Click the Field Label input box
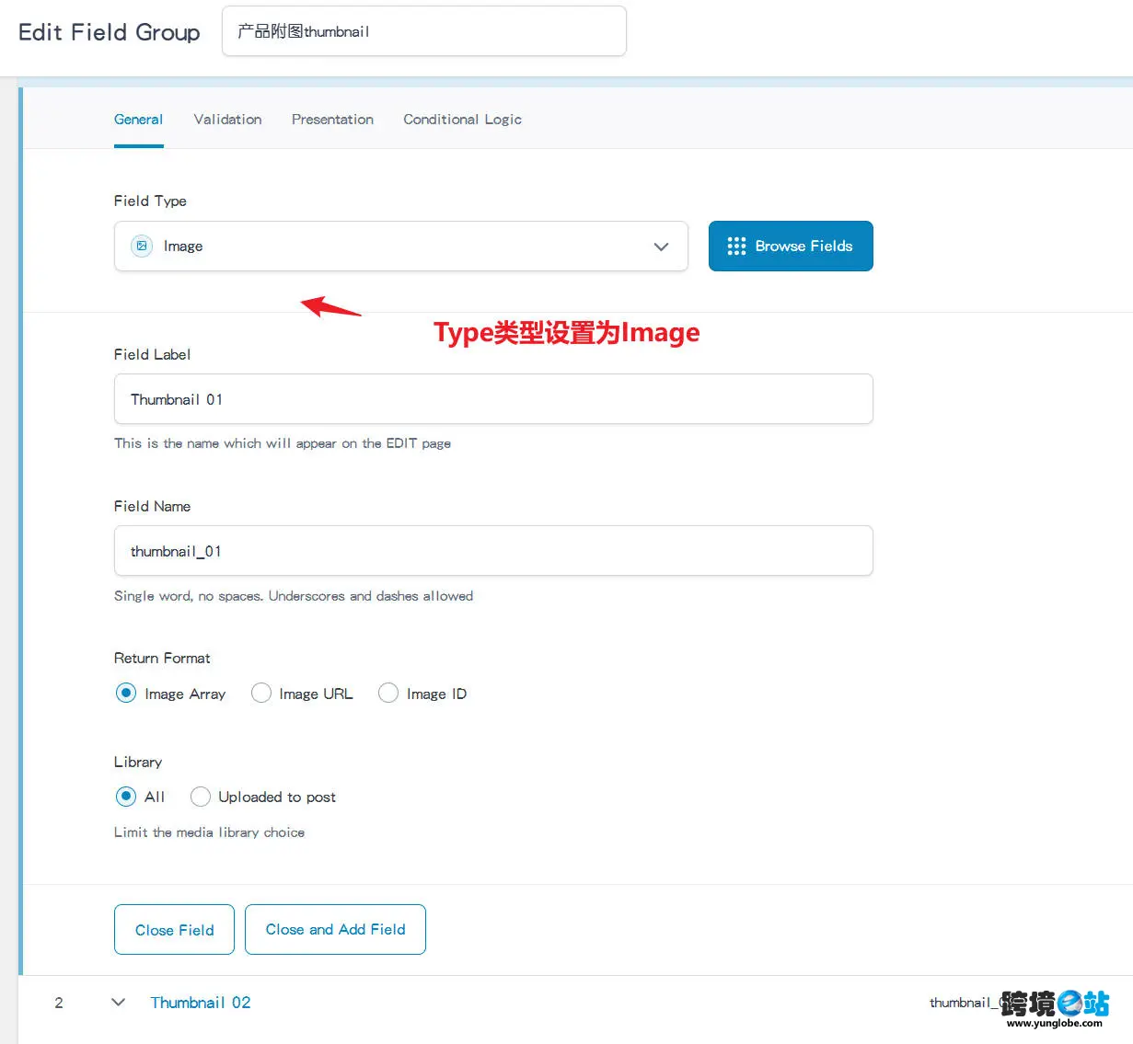This screenshot has height=1044, width=1133. tap(492, 399)
